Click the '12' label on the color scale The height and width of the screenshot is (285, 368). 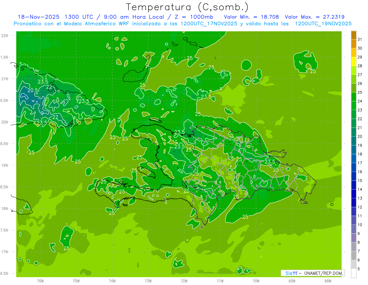click(x=360, y=207)
